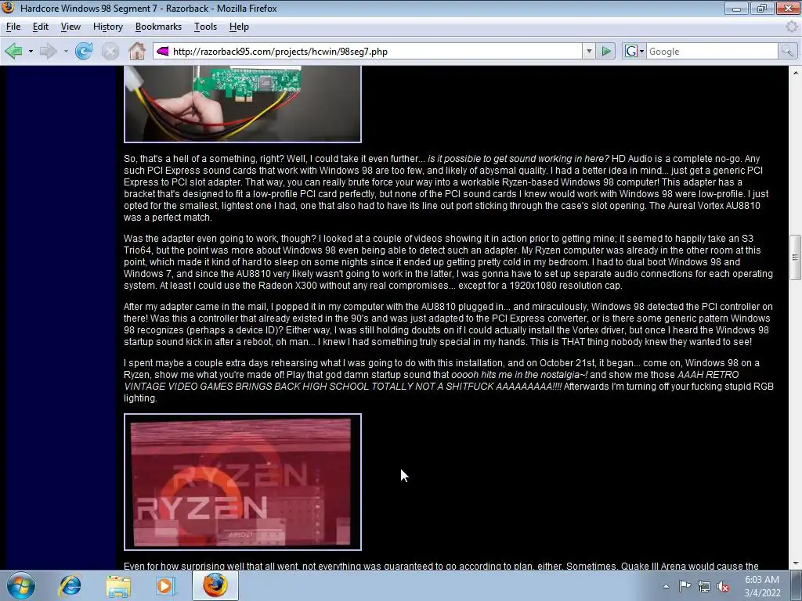Screen dimensions: 802x601
Task: Open the Help menu
Action: pyautogui.click(x=239, y=27)
